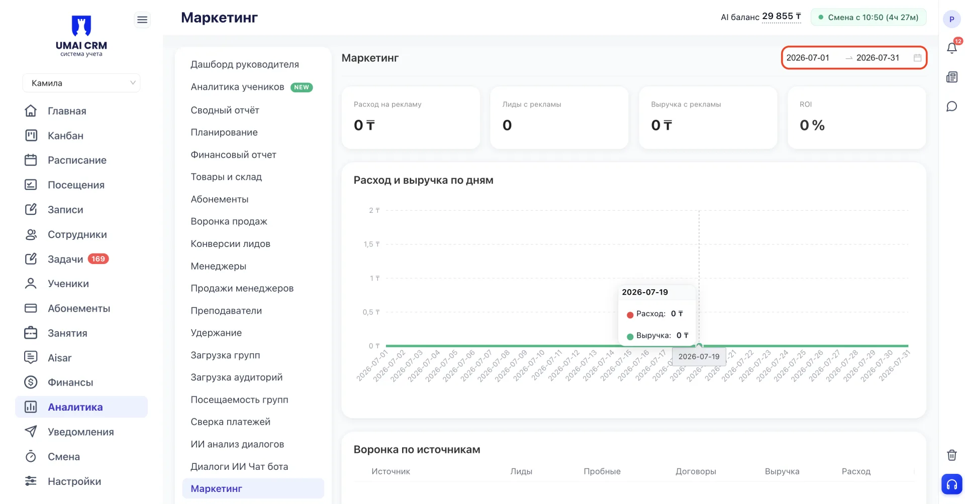Collapse sidebar with the hamburger menu icon
The image size is (965, 504).
pos(142,20)
